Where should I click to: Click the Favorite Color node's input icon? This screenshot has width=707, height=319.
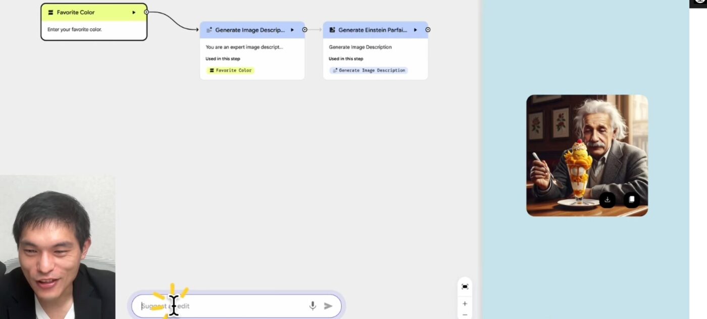[x=50, y=13]
